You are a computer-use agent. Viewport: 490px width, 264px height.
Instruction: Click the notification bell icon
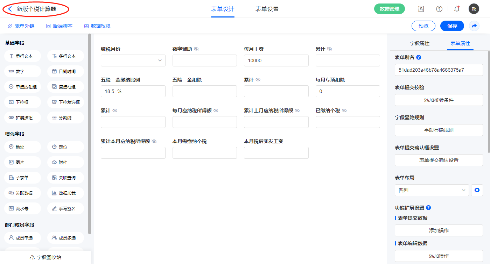point(456,9)
